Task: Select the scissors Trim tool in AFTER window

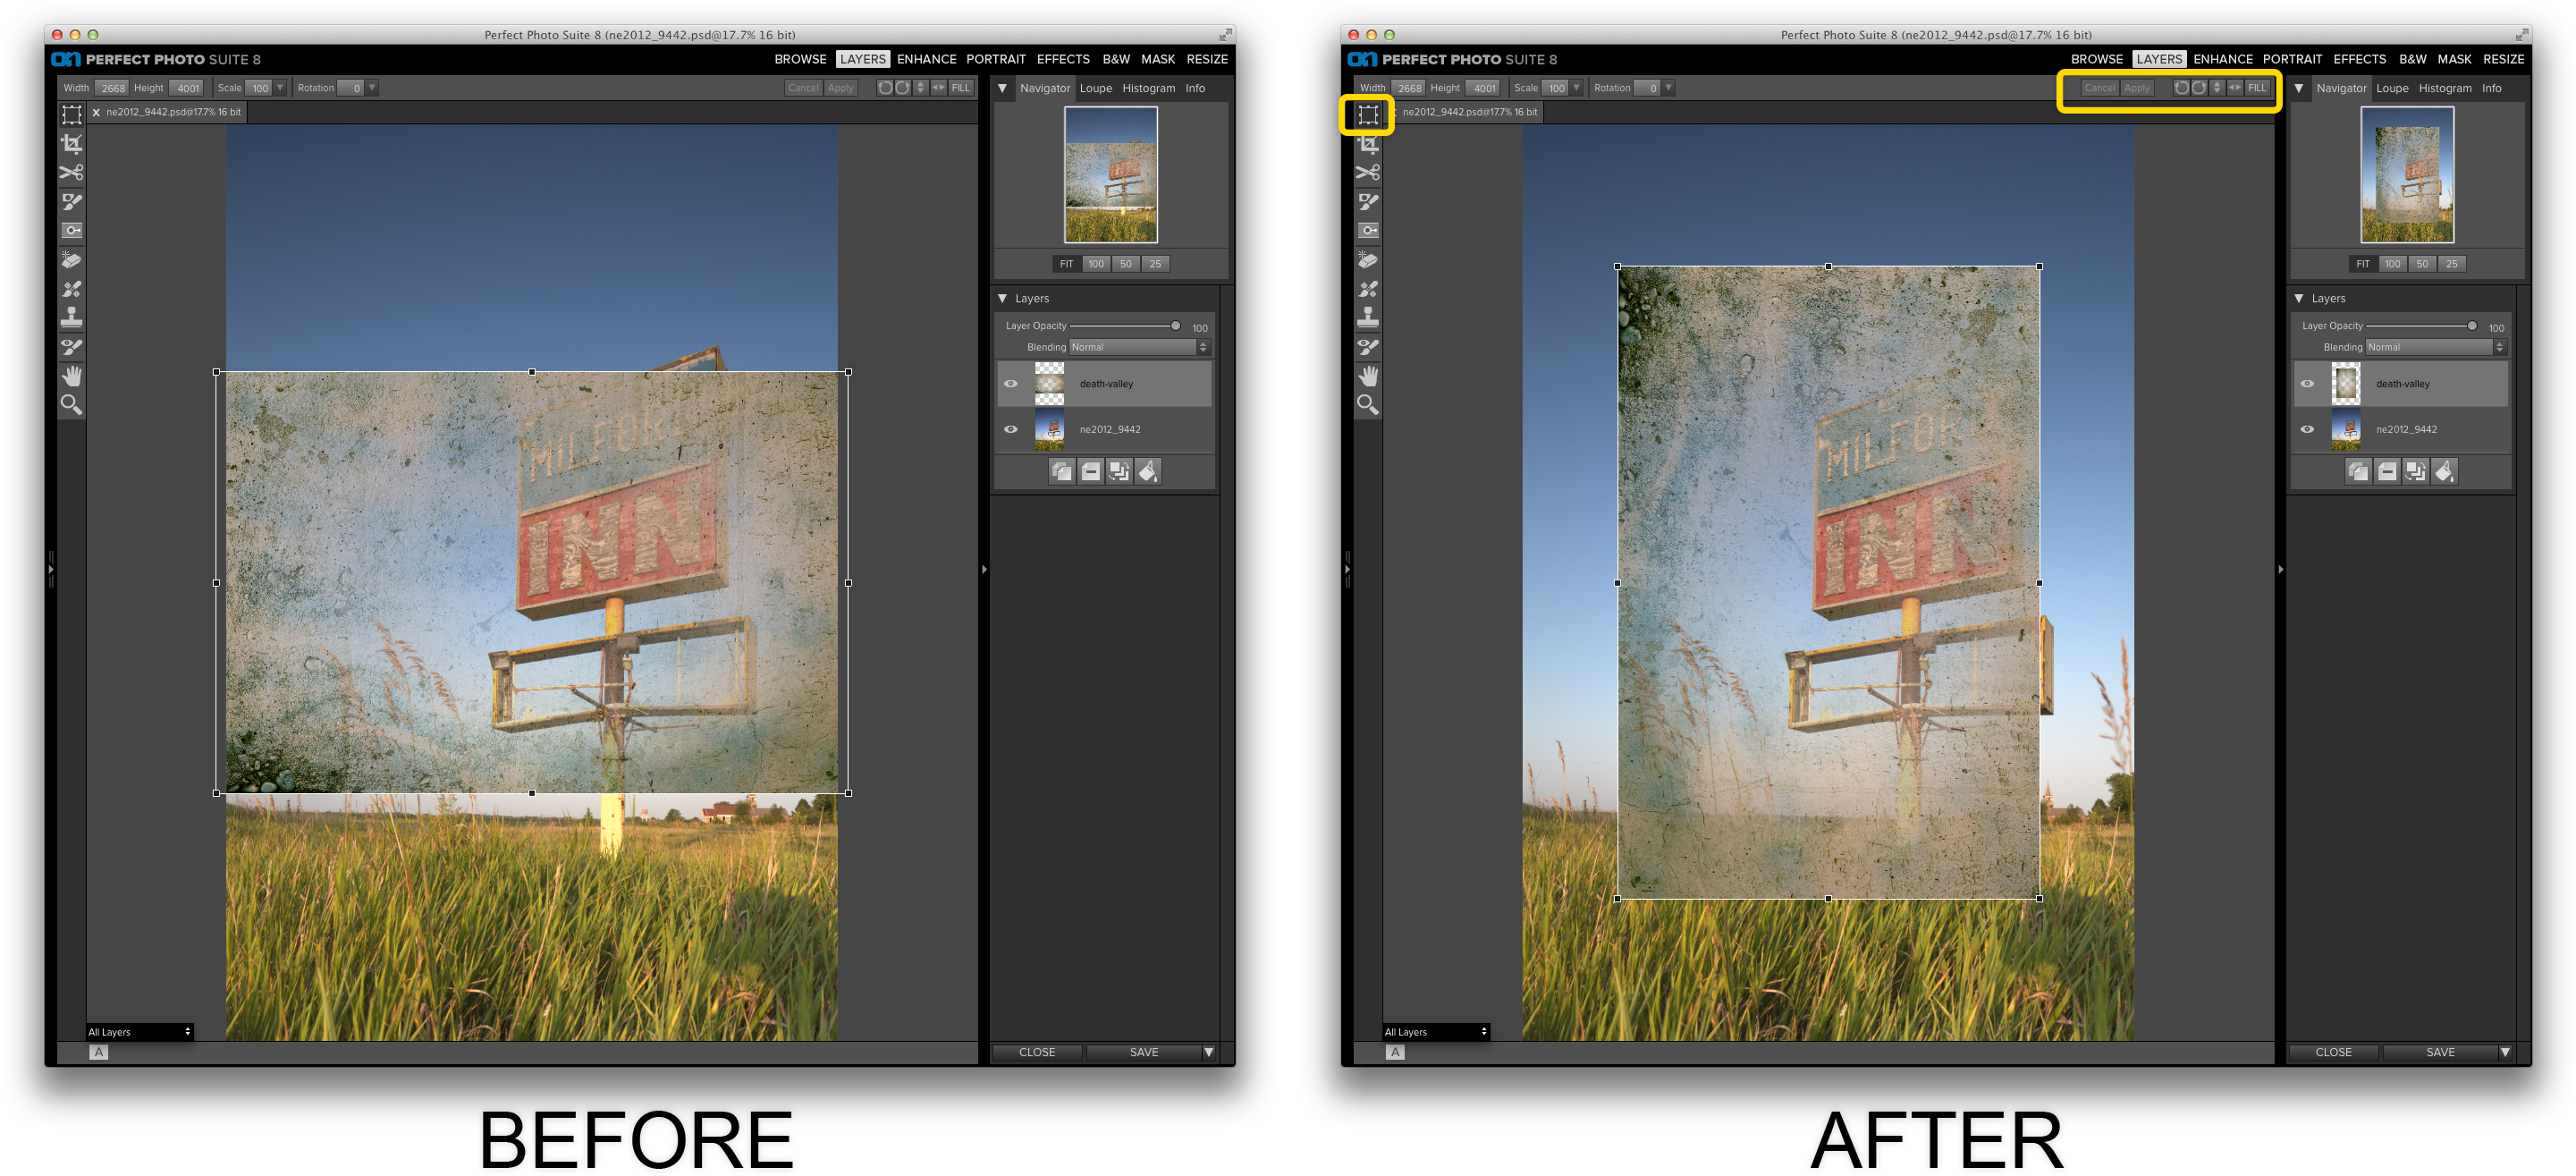Action: (x=1368, y=173)
